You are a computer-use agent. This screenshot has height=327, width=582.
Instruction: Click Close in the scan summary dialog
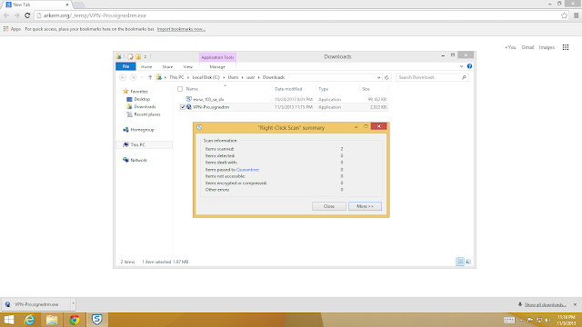pyautogui.click(x=329, y=206)
